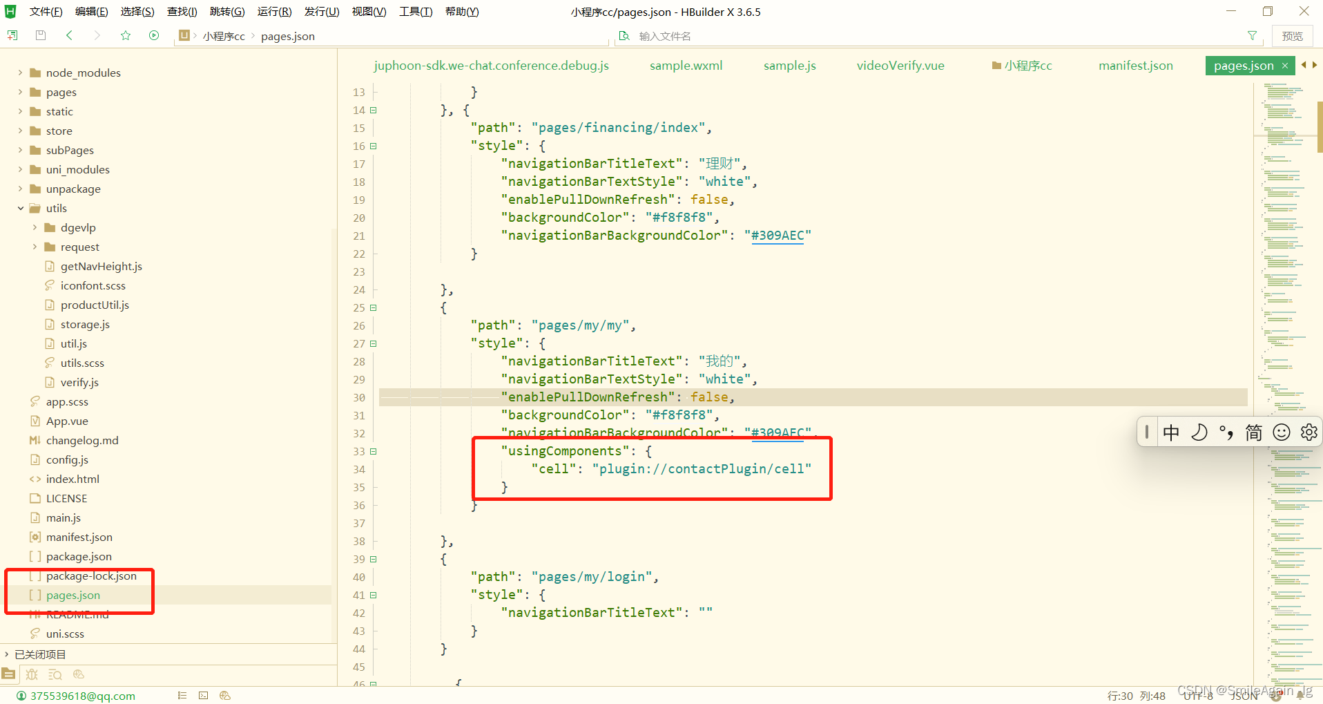This screenshot has height=704, width=1323.
Task: Switch to the videoVerify.vue tab
Action: pyautogui.click(x=900, y=66)
